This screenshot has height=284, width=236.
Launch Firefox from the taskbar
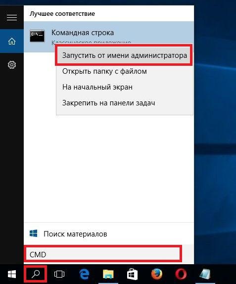157,274
